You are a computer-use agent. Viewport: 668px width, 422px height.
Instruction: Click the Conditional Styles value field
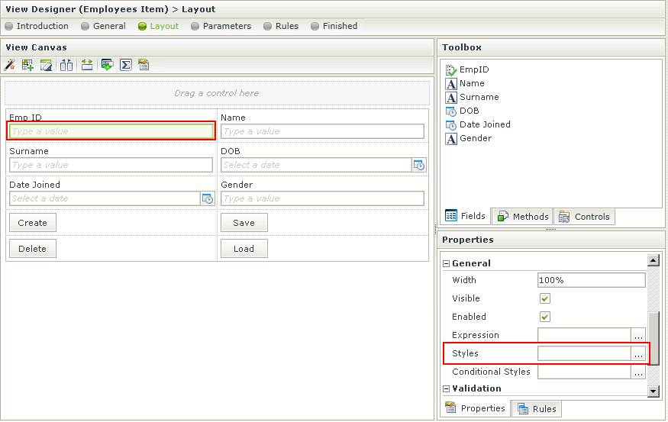(584, 372)
